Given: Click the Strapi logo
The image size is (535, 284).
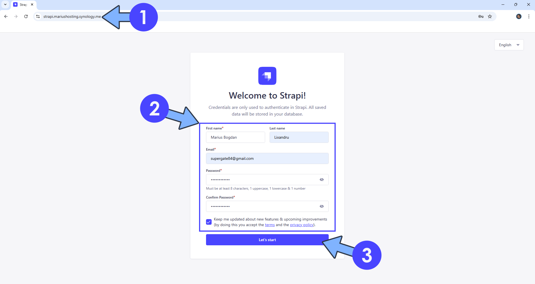Looking at the screenshot, I should click(x=267, y=76).
